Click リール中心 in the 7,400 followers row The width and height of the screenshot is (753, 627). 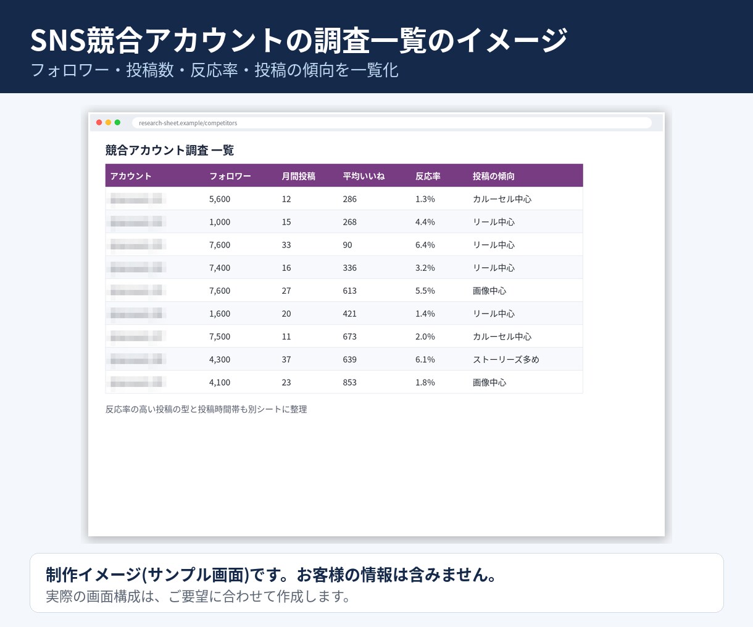point(494,268)
